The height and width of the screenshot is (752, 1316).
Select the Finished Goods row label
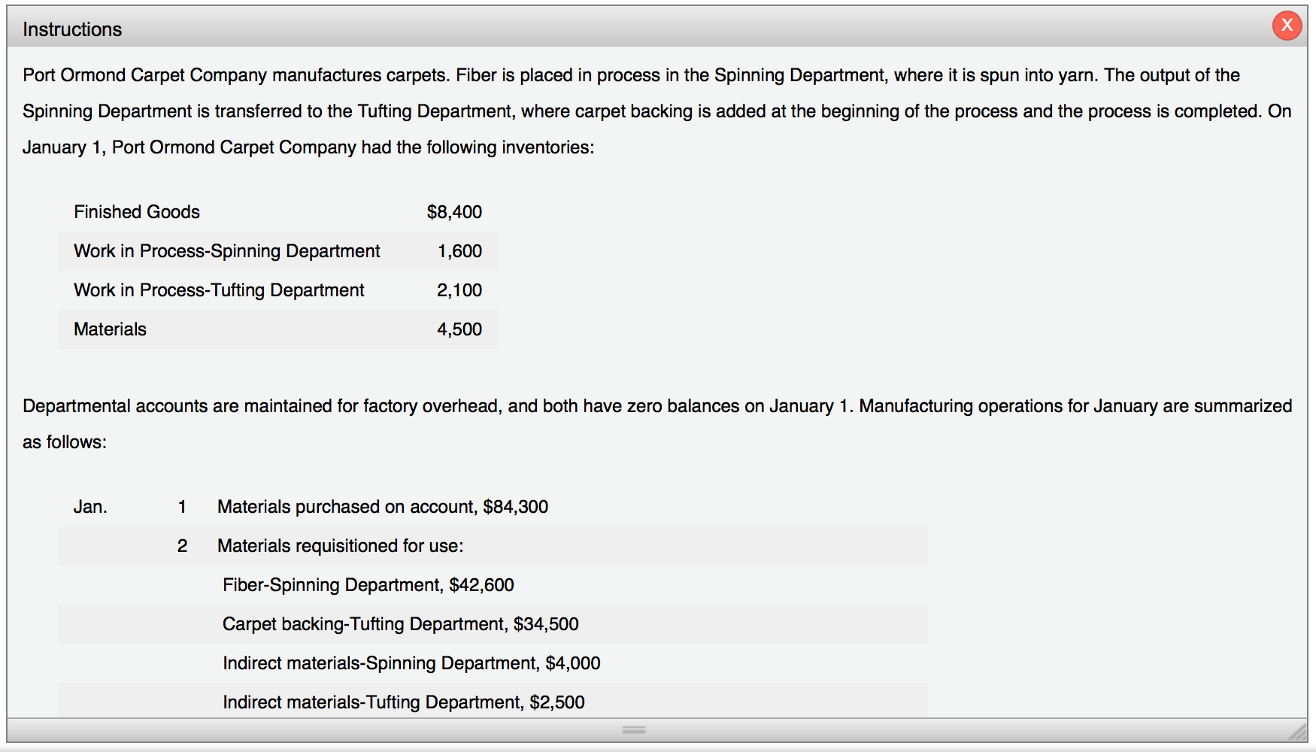[x=137, y=212]
